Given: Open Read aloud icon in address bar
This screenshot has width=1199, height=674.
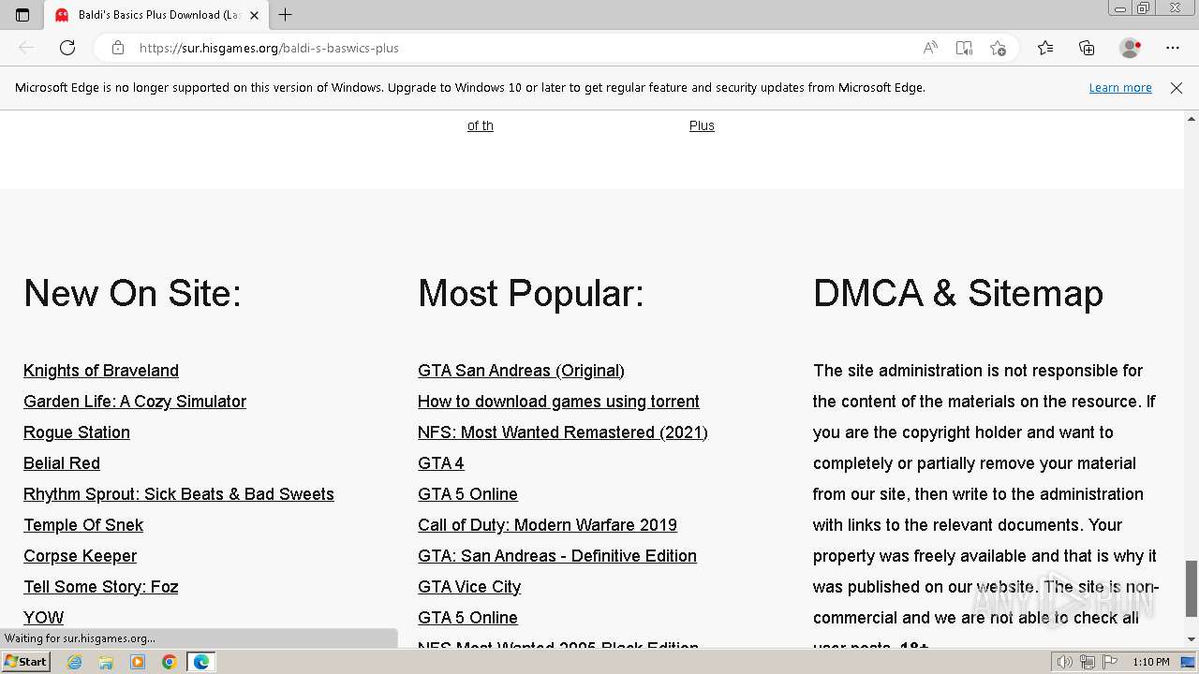Looking at the screenshot, I should [x=930, y=48].
